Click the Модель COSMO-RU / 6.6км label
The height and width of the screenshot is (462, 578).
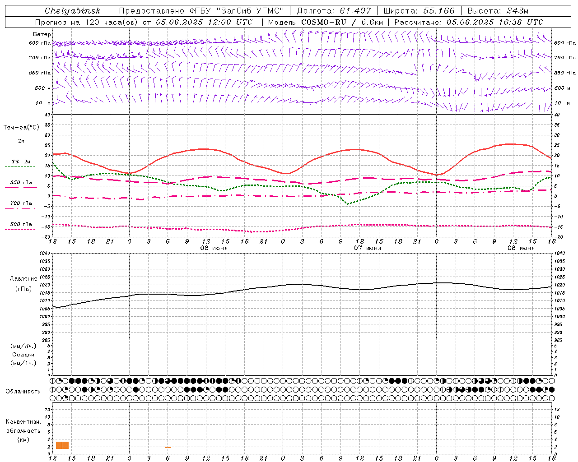pos(326,22)
